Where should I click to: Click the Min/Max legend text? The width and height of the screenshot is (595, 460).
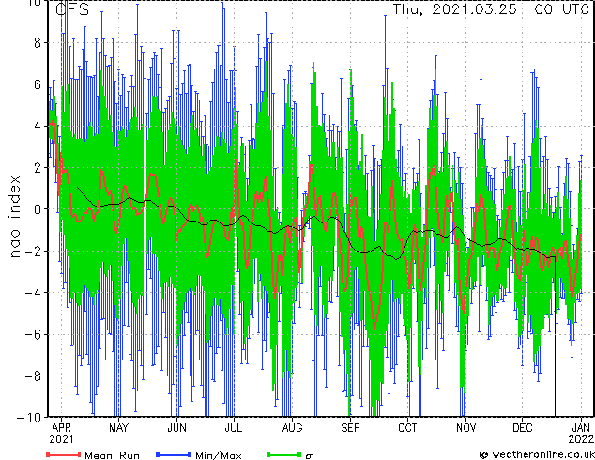pyautogui.click(x=218, y=455)
